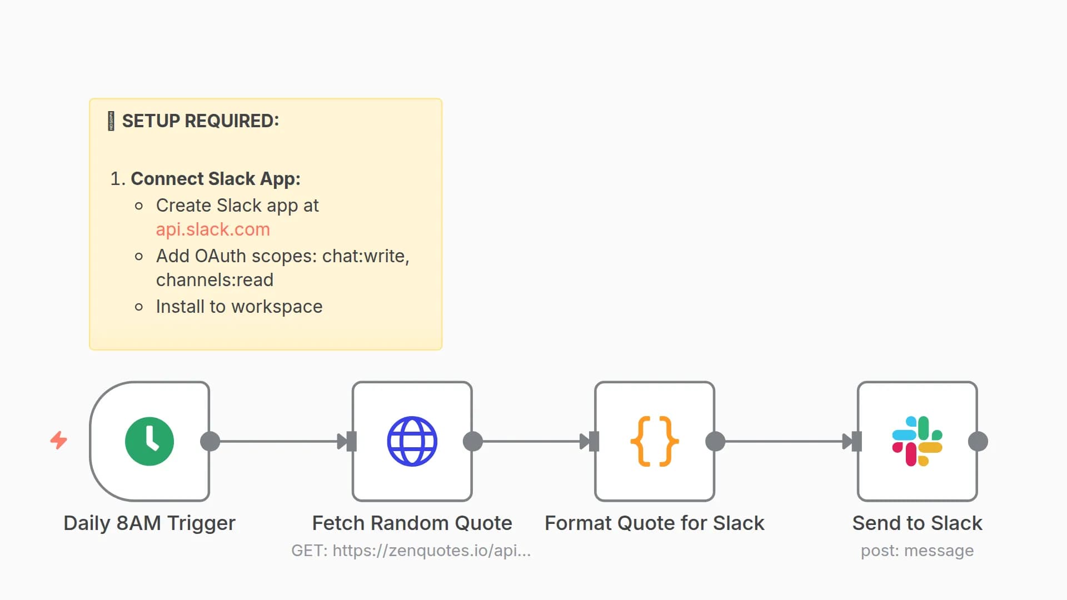Open the api.slack.com link
The width and height of the screenshot is (1067, 600).
[213, 229]
